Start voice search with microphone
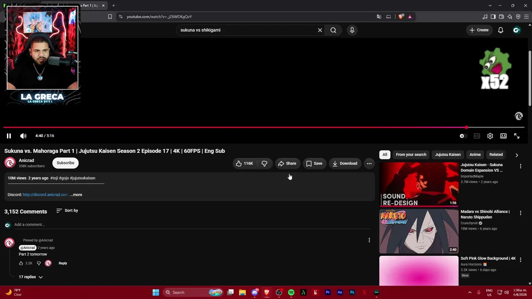 tap(352, 30)
